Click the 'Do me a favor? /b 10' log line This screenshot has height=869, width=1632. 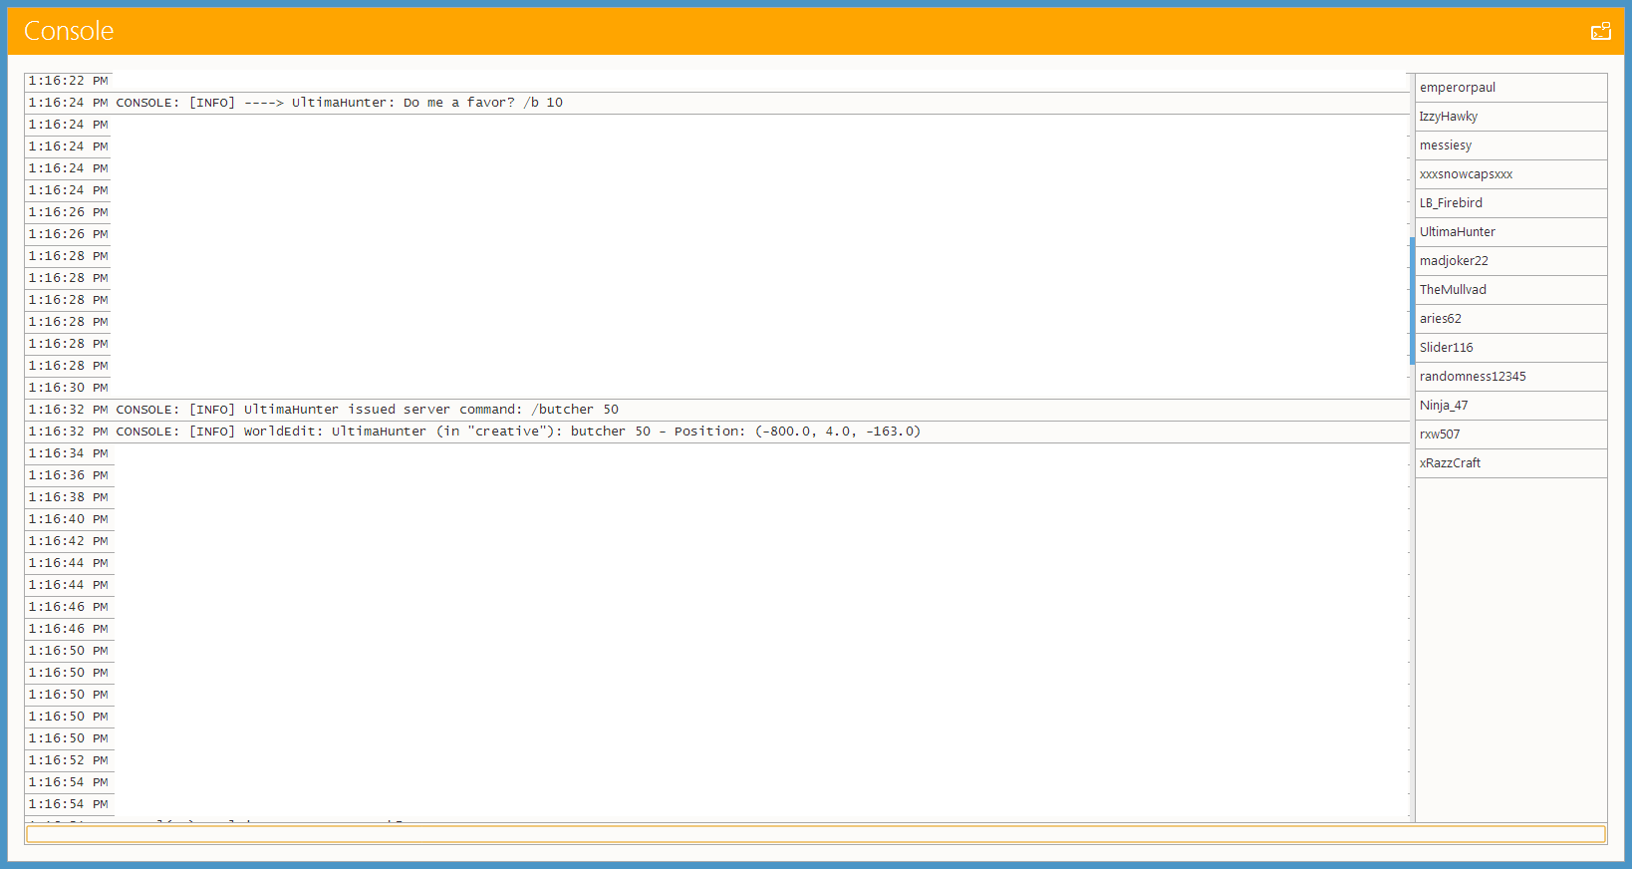(x=715, y=103)
